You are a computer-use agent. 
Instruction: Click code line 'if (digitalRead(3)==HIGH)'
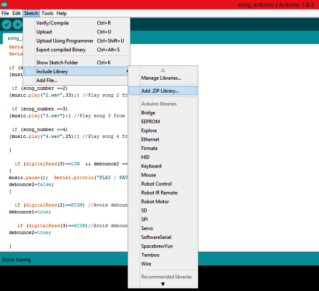pyautogui.click(x=72, y=226)
